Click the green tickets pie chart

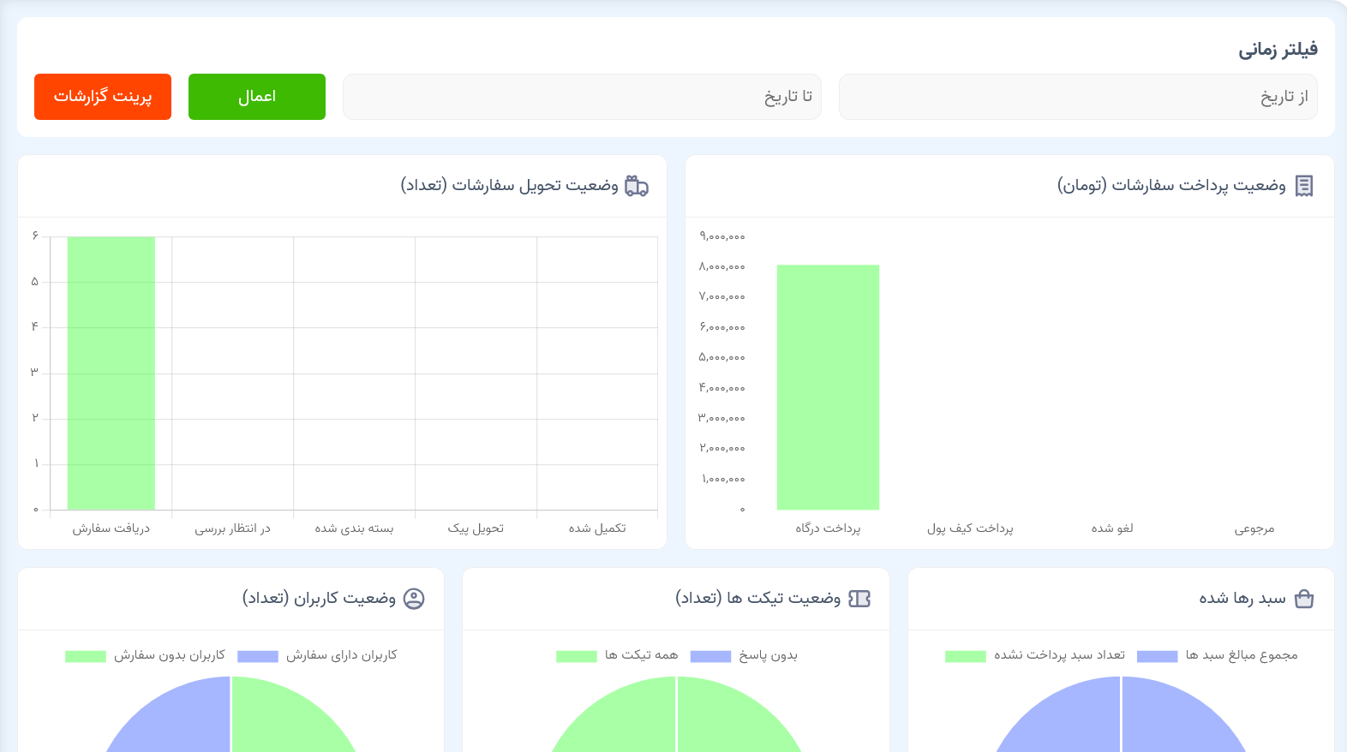(x=677, y=724)
